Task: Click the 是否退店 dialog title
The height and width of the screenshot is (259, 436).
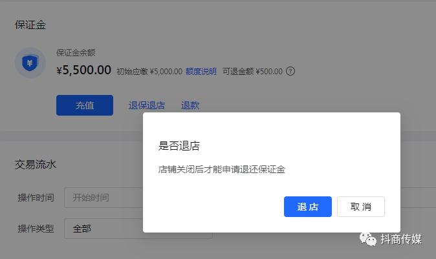Action: point(179,145)
